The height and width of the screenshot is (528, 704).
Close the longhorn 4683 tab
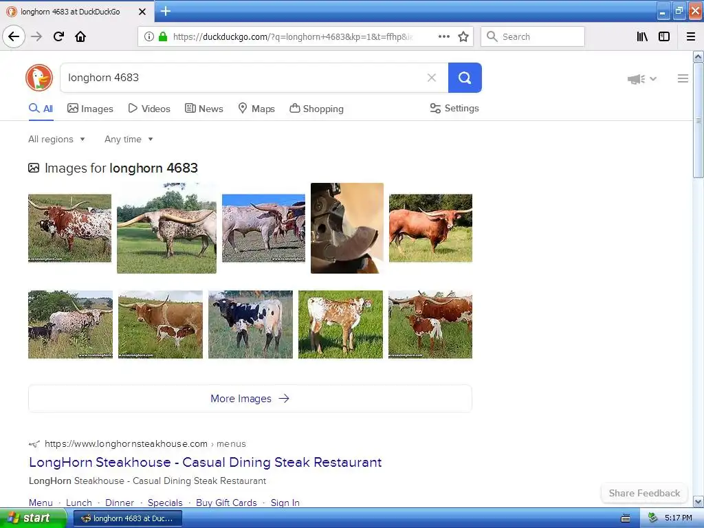tap(142, 12)
